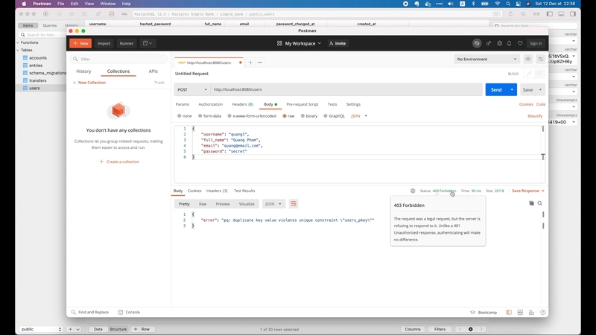
Task: Open the notifications bell icon
Action: tap(510, 43)
